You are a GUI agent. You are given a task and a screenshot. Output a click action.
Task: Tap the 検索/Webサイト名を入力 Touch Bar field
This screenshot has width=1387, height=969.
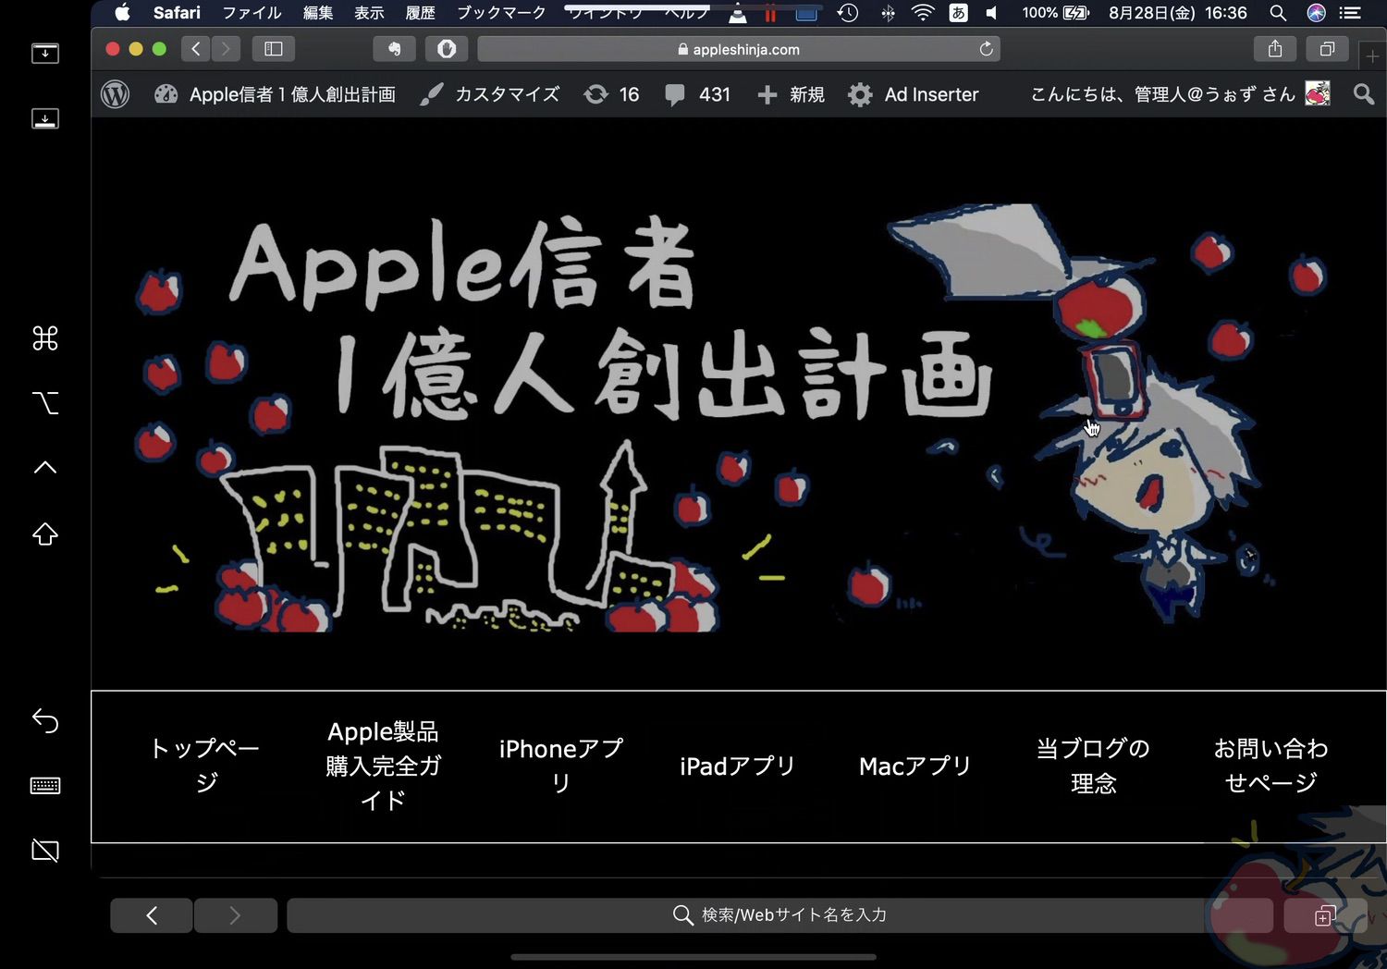click(x=779, y=915)
